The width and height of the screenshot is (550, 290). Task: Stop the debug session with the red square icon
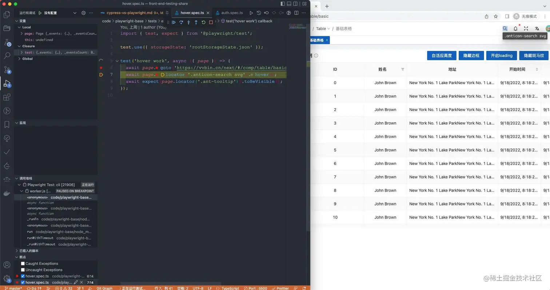pos(211,22)
